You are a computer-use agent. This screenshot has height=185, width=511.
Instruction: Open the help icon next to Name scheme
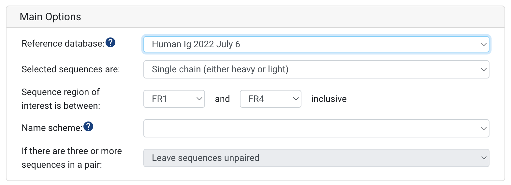88,127
